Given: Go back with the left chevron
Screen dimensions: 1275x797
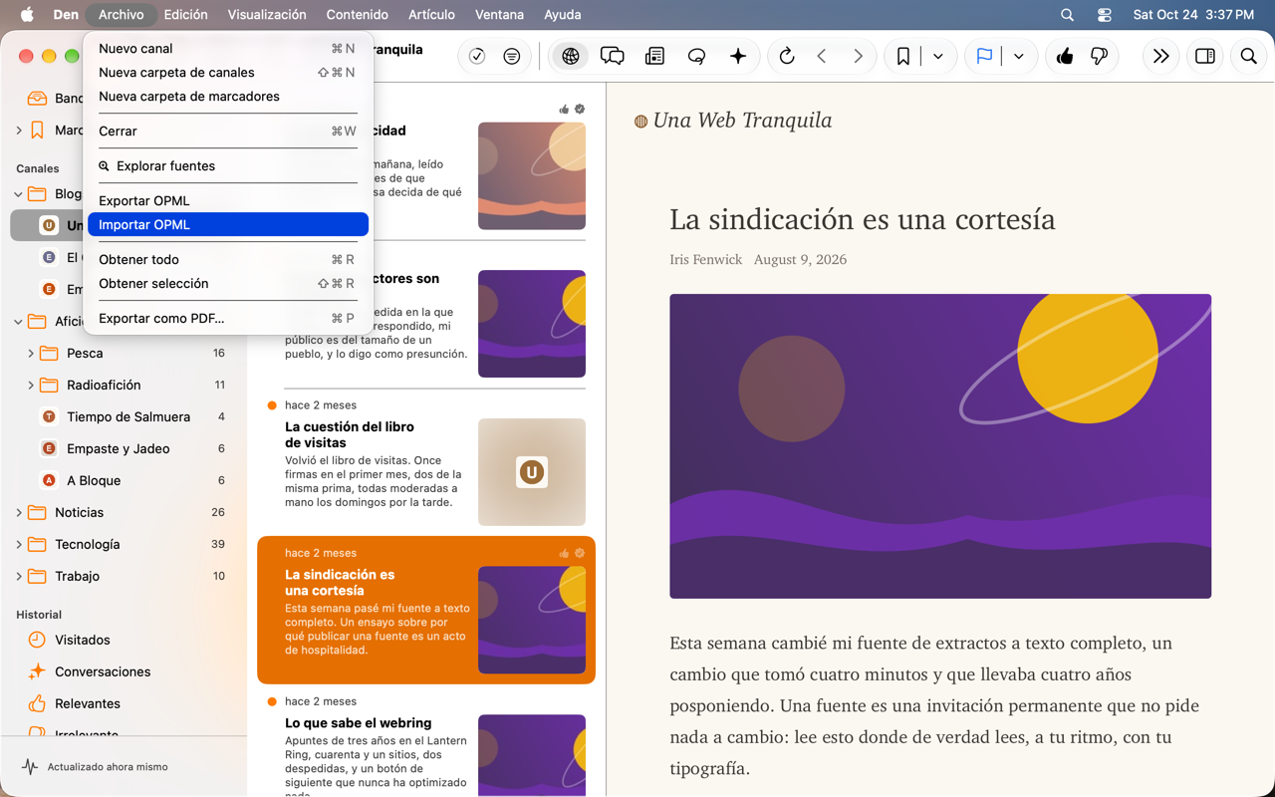Looking at the screenshot, I should click(x=822, y=57).
